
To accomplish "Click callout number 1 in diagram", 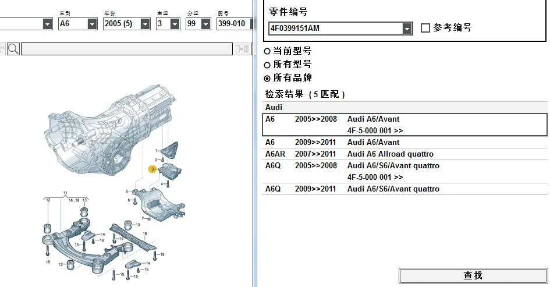I will (x=156, y=151).
